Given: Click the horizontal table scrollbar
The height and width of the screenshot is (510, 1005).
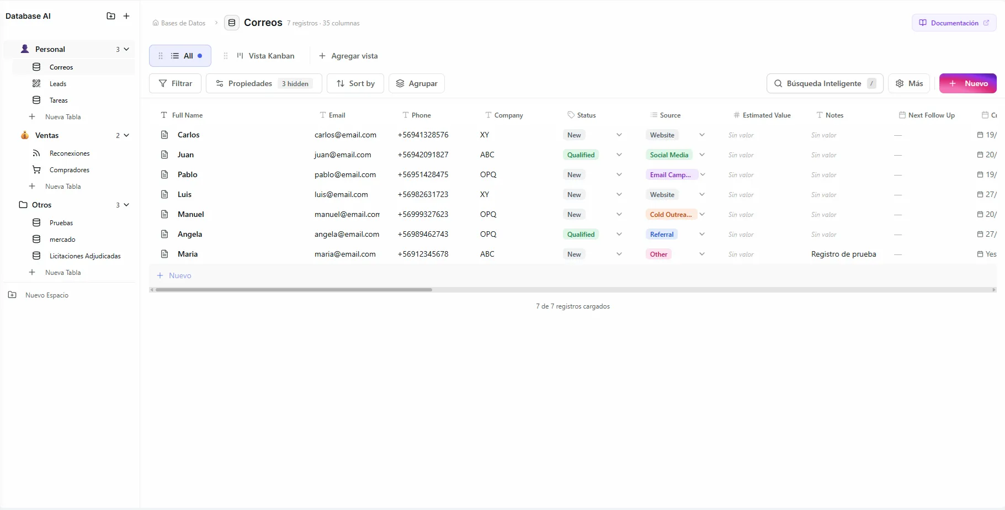Looking at the screenshot, I should point(294,289).
